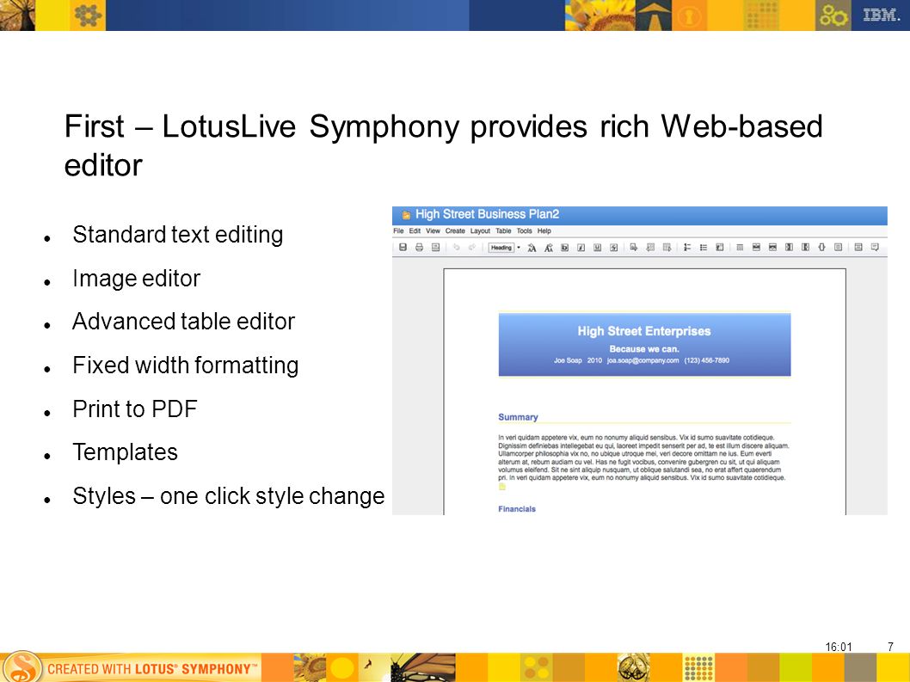
Task: Toggle Strikethrough formatting icon
Action: click(x=613, y=248)
